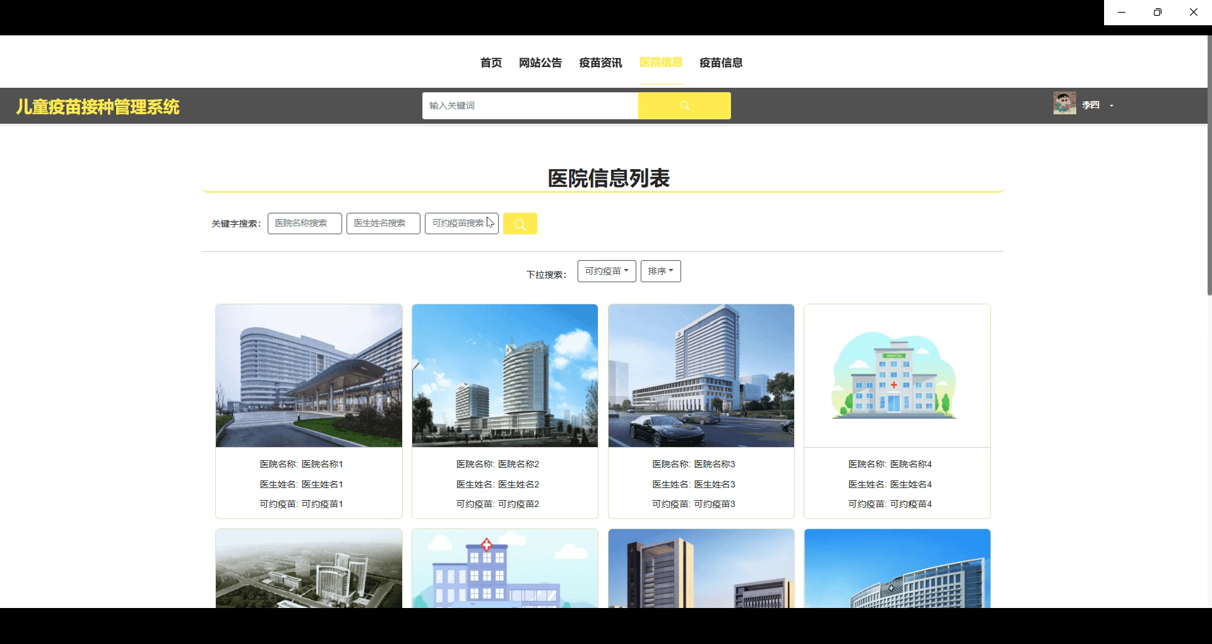Screen dimensions: 1212x644
Task: Click the text 医院名称: 医院名称3
Action: [694, 464]
